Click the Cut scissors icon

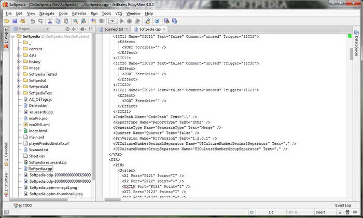[x=50, y=21]
